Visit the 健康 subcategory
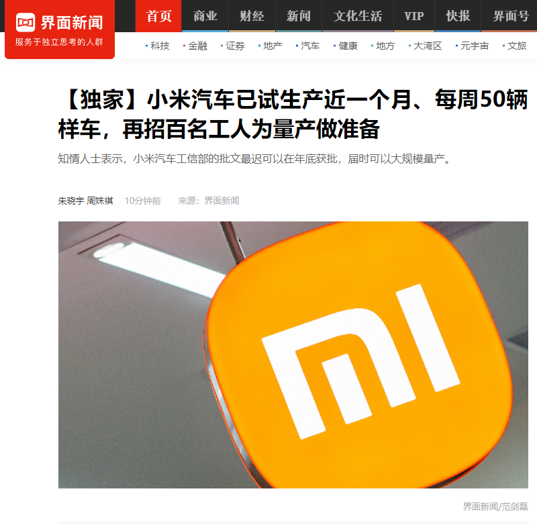Image resolution: width=537 pixels, height=524 pixels. click(x=348, y=46)
